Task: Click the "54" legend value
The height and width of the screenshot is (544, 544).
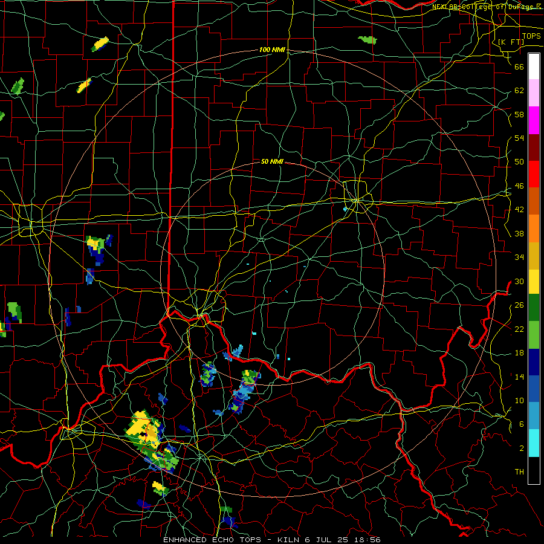Action: coord(519,138)
